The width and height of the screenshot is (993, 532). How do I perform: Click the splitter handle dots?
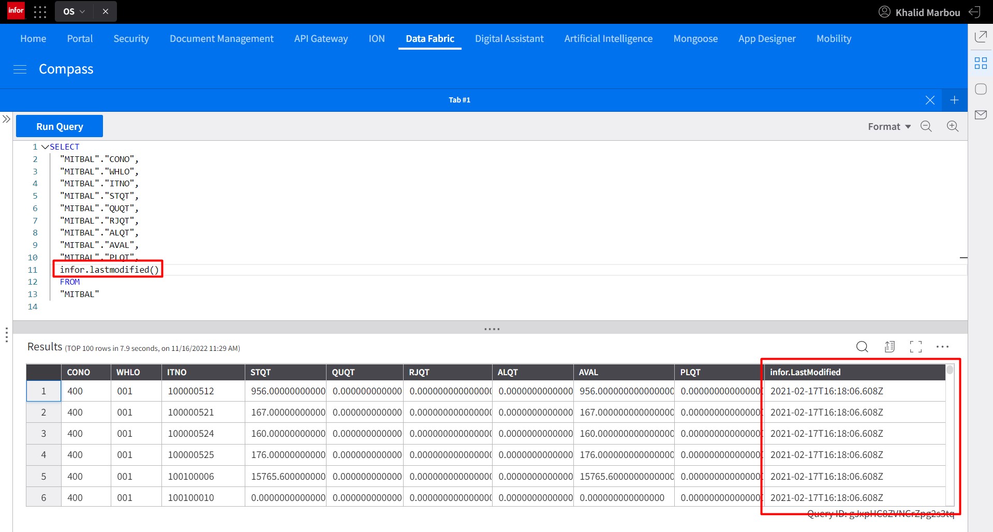pyautogui.click(x=492, y=329)
